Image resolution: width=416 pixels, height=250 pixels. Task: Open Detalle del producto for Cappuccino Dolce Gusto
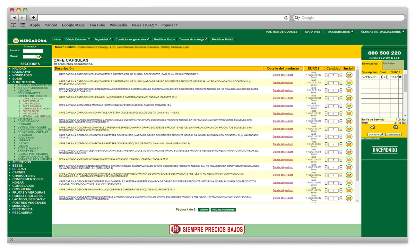point(283,113)
